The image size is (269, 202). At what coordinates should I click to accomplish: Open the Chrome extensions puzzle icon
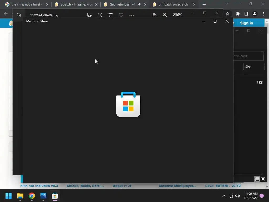point(238,14)
